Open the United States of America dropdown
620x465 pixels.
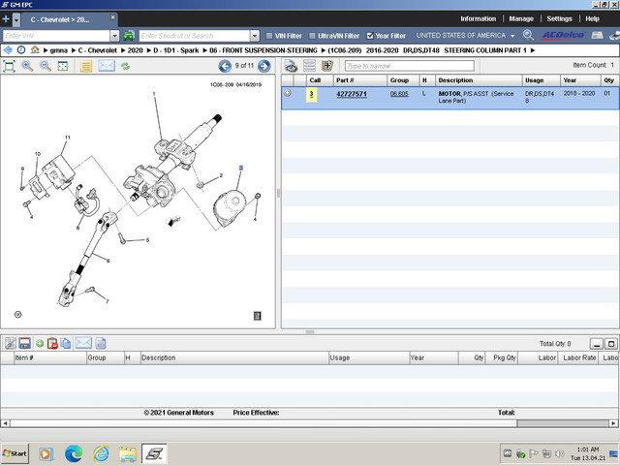(466, 36)
